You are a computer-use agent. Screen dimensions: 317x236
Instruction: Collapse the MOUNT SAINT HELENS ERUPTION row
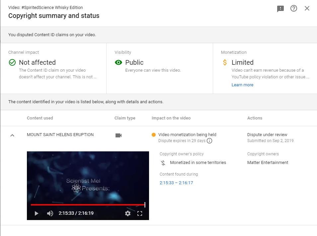click(12, 135)
